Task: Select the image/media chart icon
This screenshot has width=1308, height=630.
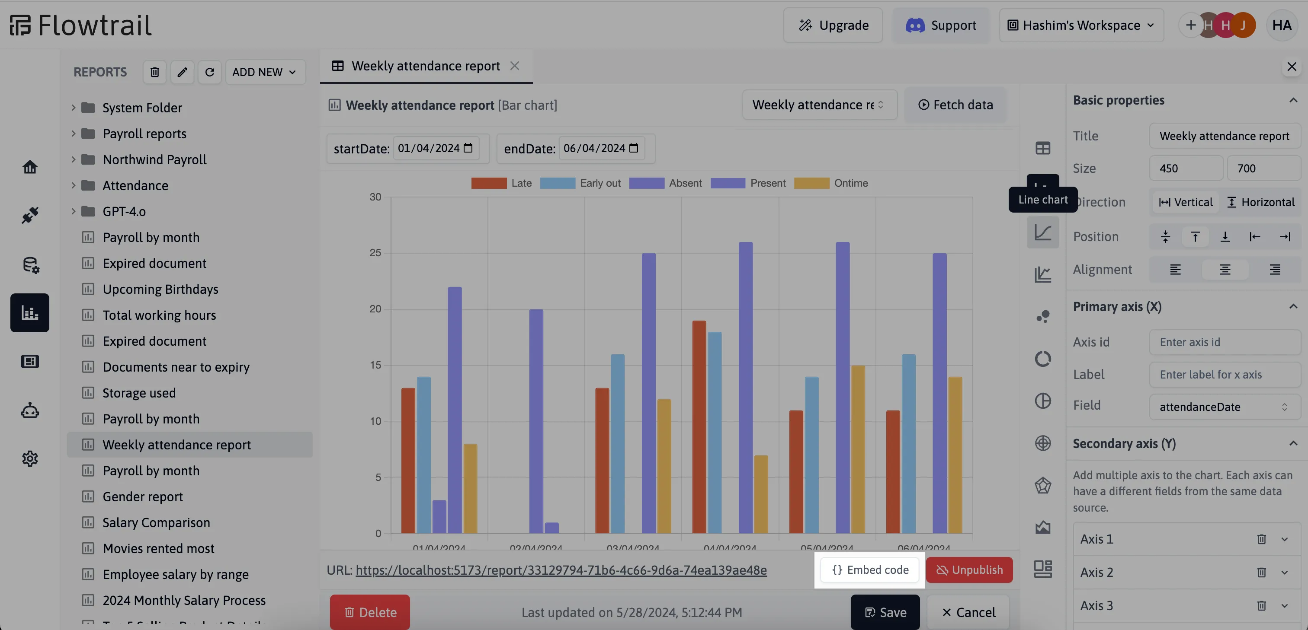Action: click(1043, 527)
